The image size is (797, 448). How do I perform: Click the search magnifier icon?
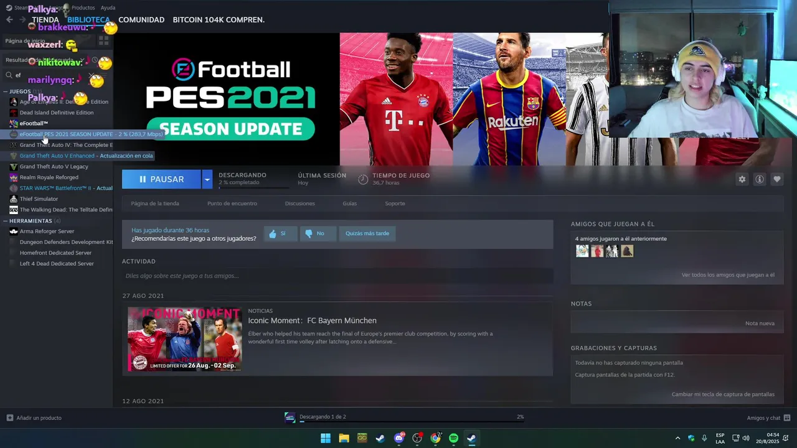coord(9,75)
